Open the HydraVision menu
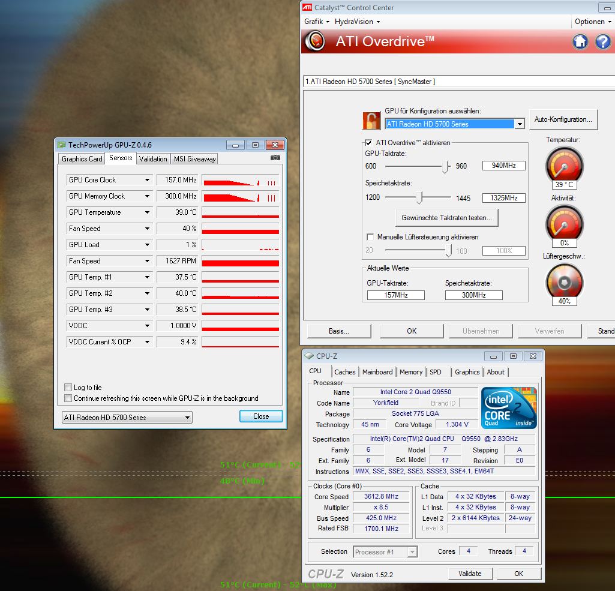 click(x=357, y=22)
